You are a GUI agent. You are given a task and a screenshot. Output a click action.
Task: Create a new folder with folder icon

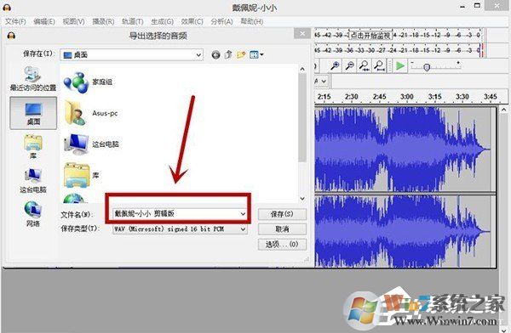click(241, 54)
